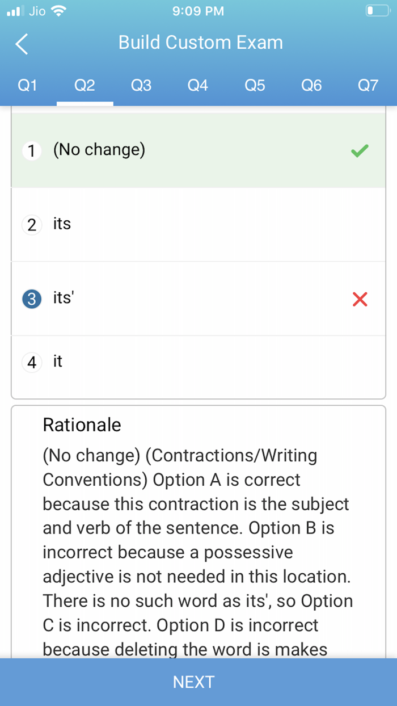Select option 1 radio circle
397x706 pixels.
32,151
